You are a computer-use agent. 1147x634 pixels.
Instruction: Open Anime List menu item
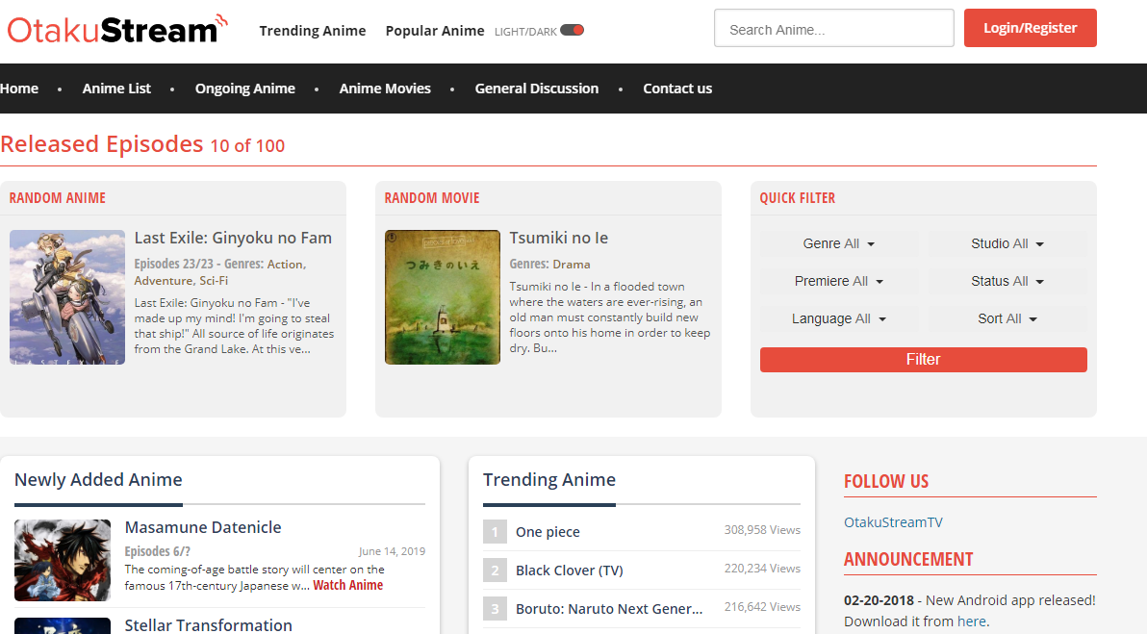pos(116,89)
